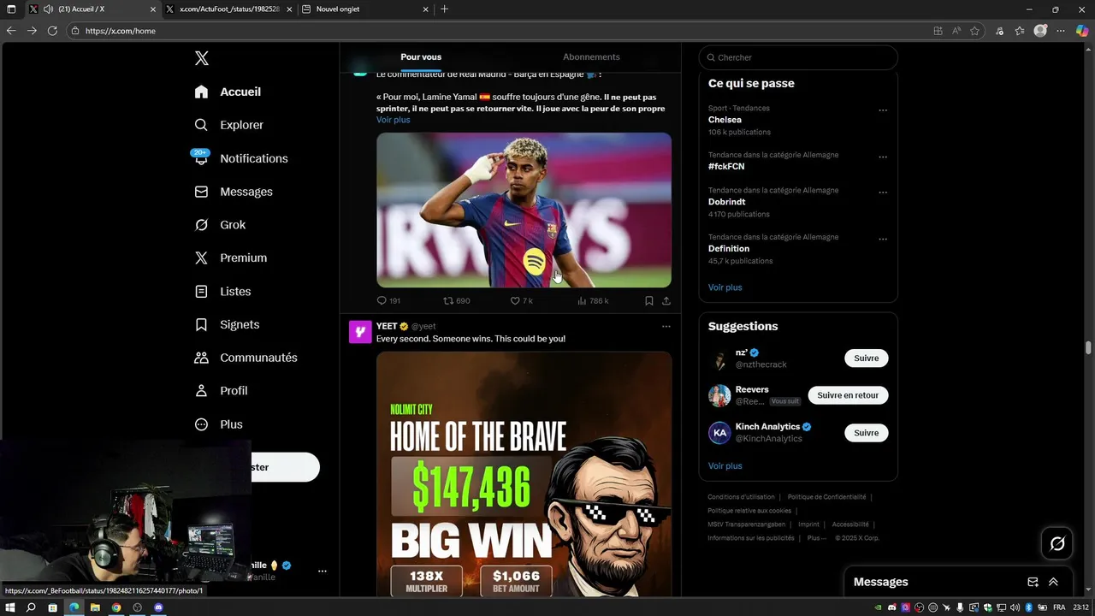The image size is (1095, 616).
Task: Compose new message in Messages drawer
Action: (x=1033, y=582)
